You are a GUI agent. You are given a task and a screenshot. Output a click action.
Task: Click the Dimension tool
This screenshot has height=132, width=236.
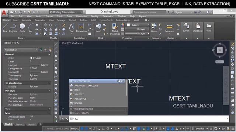point(81,28)
